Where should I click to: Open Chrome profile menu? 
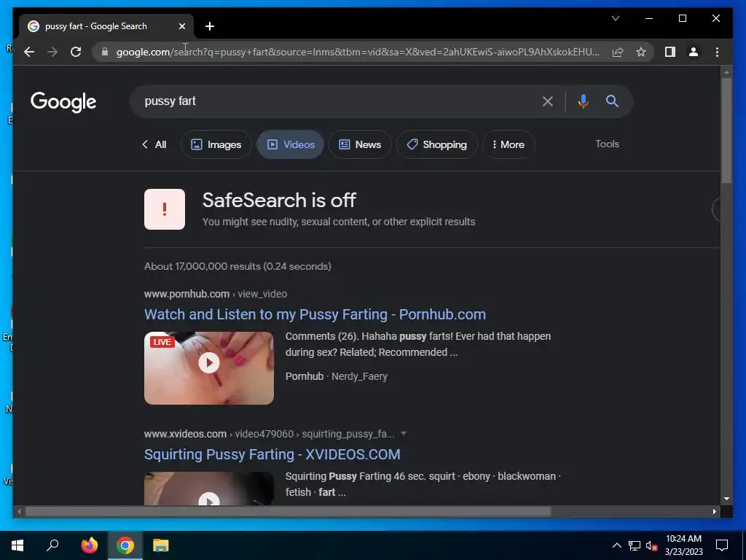(x=694, y=52)
